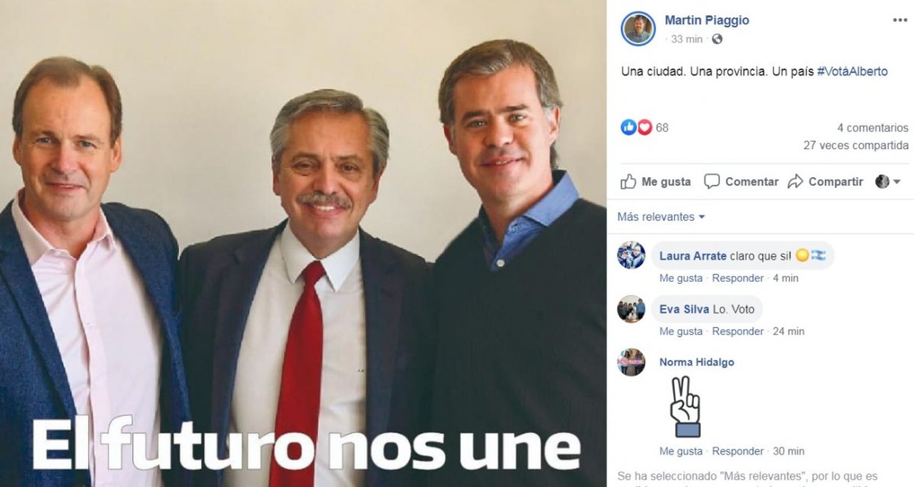Click the #VotáAlberto hashtag link
Image resolution: width=914 pixels, height=487 pixels.
[852, 71]
